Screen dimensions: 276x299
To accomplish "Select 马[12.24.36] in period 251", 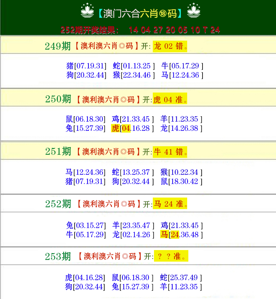I will (x=85, y=172).
